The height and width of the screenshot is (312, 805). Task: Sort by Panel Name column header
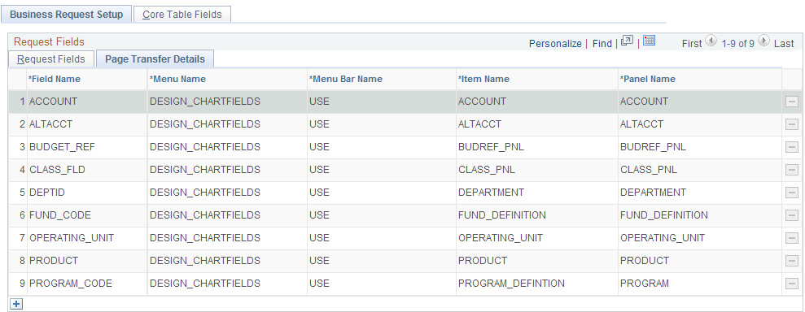tap(647, 79)
